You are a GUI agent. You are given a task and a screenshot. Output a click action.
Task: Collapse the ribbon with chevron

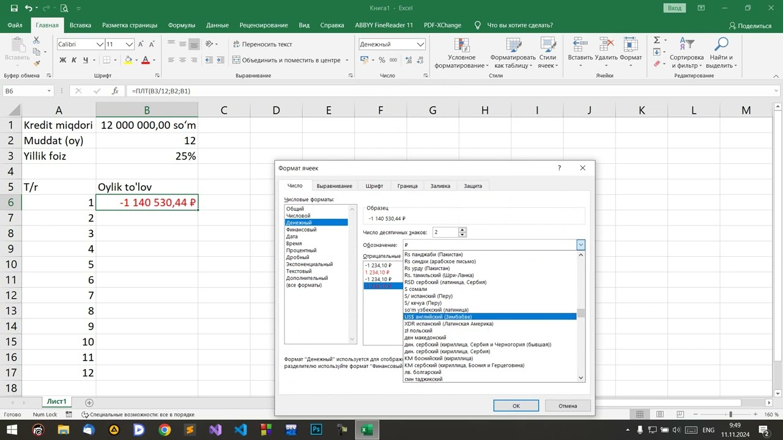pos(776,75)
